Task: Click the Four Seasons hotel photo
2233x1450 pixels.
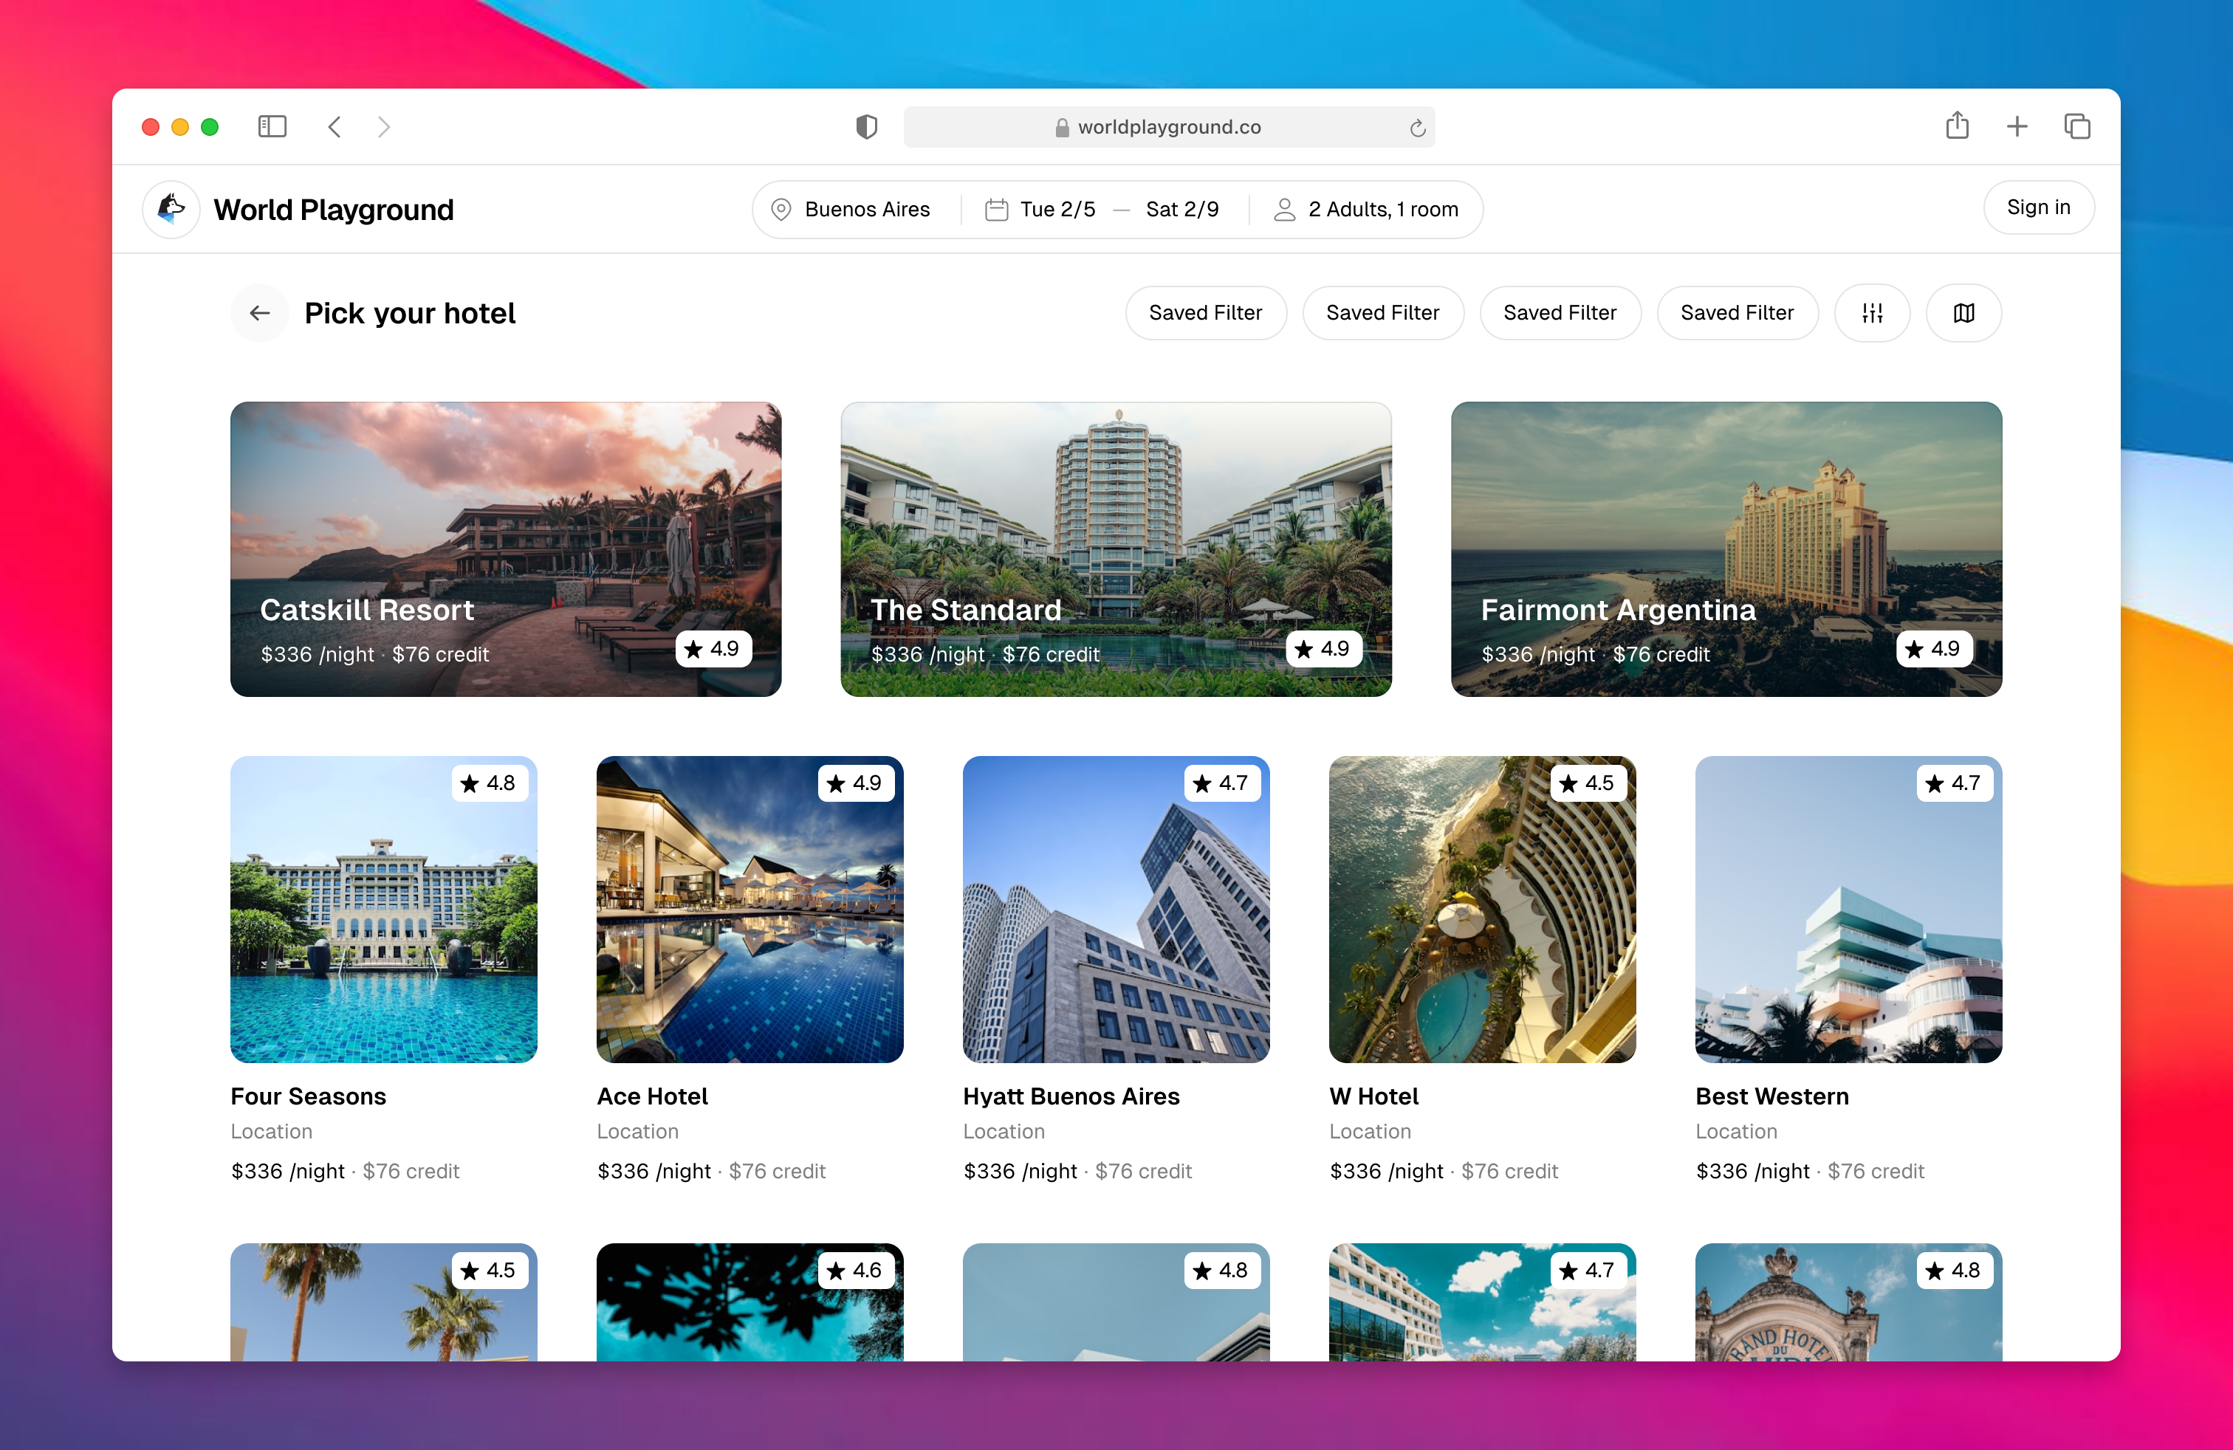Action: 384,909
